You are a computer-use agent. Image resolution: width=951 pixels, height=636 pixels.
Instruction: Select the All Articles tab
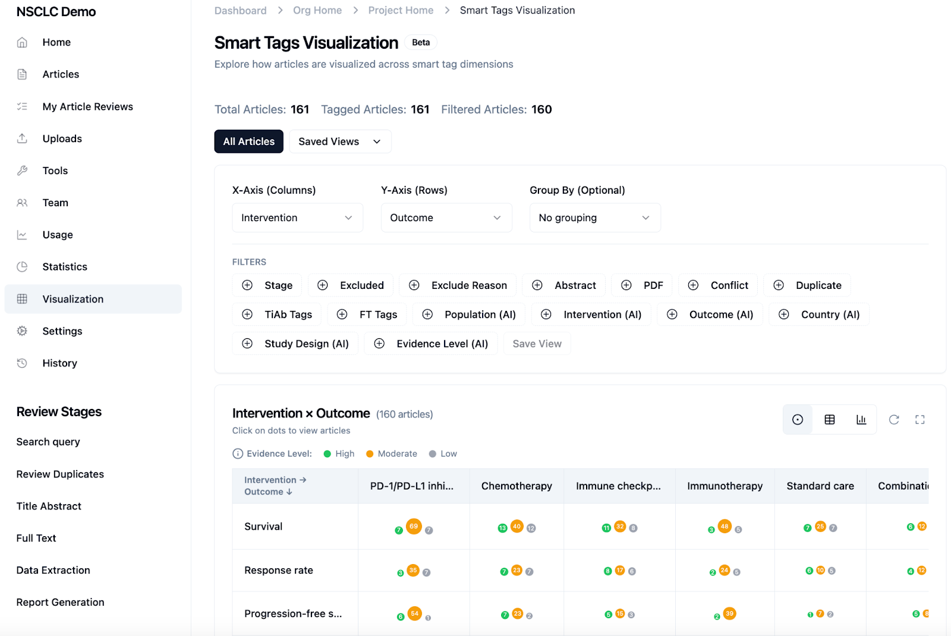click(248, 141)
